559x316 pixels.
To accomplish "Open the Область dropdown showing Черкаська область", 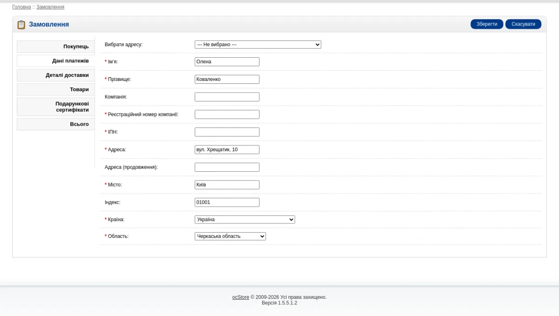I will click(230, 236).
